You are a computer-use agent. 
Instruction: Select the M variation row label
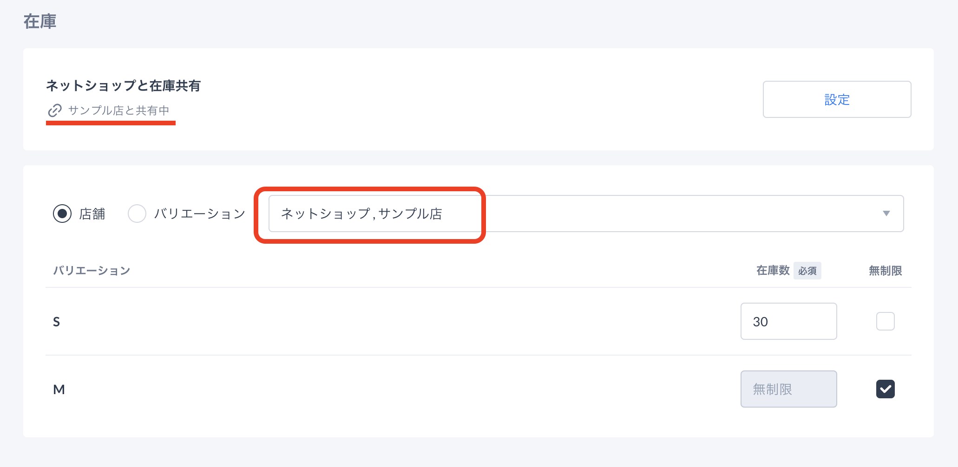[59, 389]
